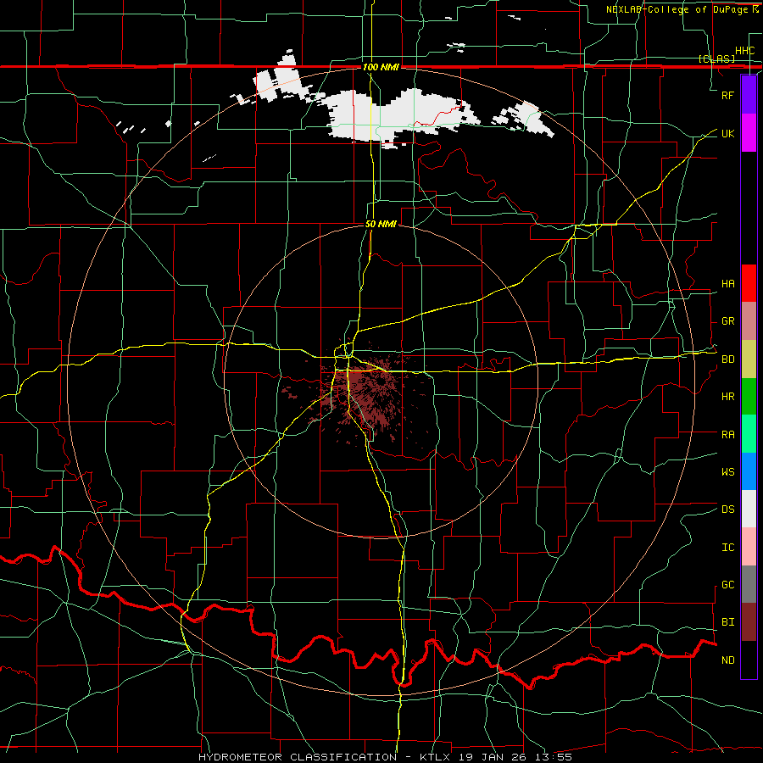The width and height of the screenshot is (763, 763).
Task: Click the [CLAS] unit label
Action: tap(716, 59)
